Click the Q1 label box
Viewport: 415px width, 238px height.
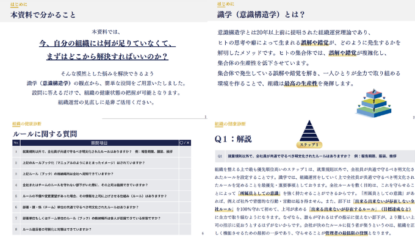click(220, 156)
